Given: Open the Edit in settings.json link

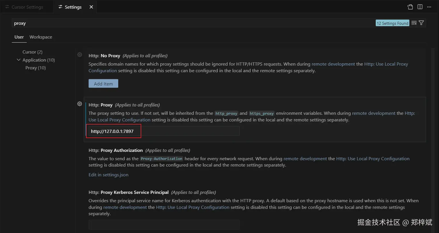Looking at the screenshot, I should click(x=108, y=175).
